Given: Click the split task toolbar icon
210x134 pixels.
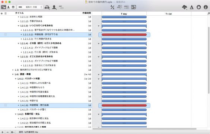Looking at the screenshot, I should coord(61,7).
